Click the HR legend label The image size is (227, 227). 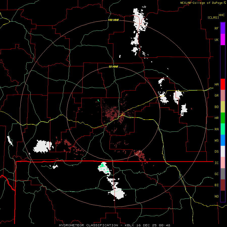(216, 118)
